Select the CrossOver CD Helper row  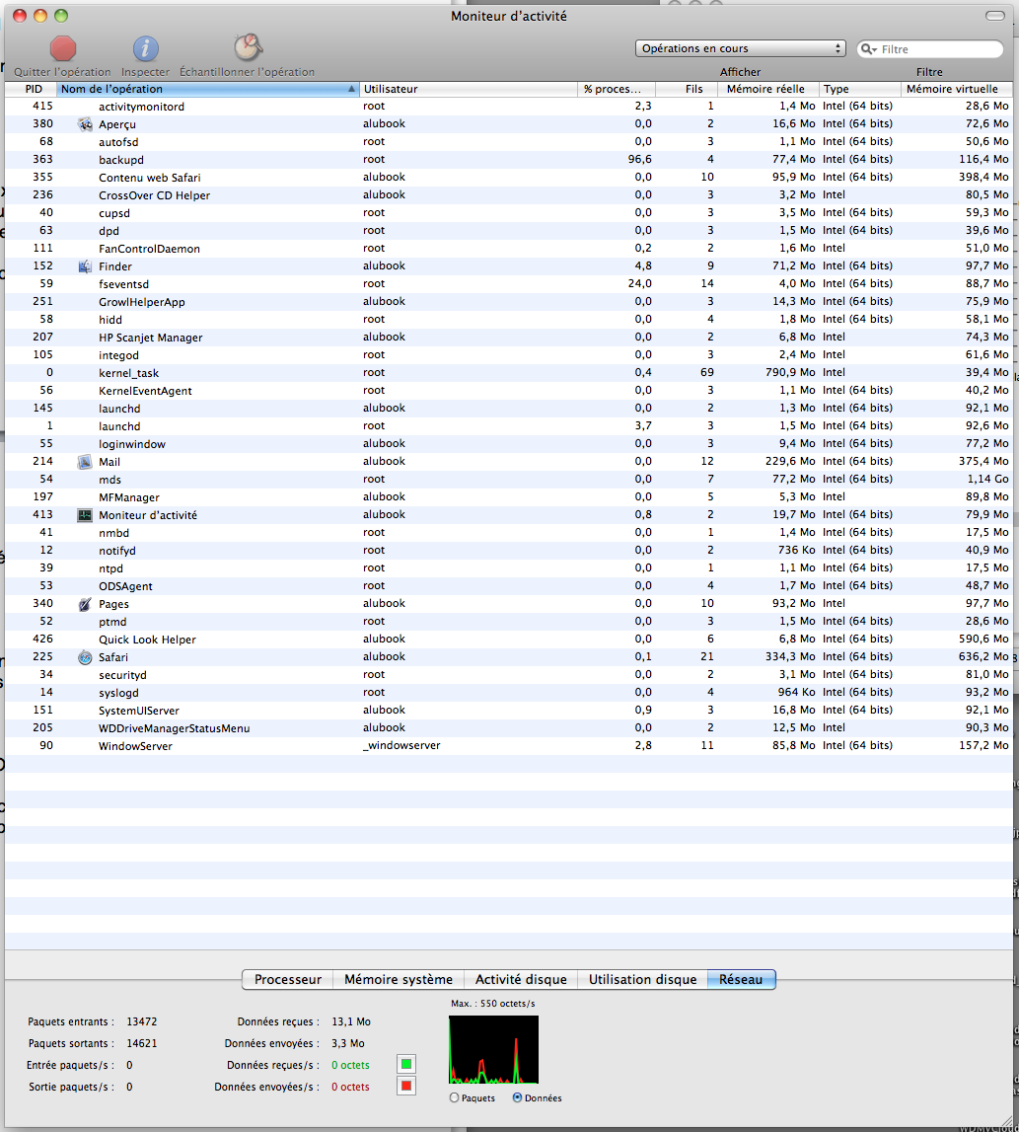click(x=509, y=195)
